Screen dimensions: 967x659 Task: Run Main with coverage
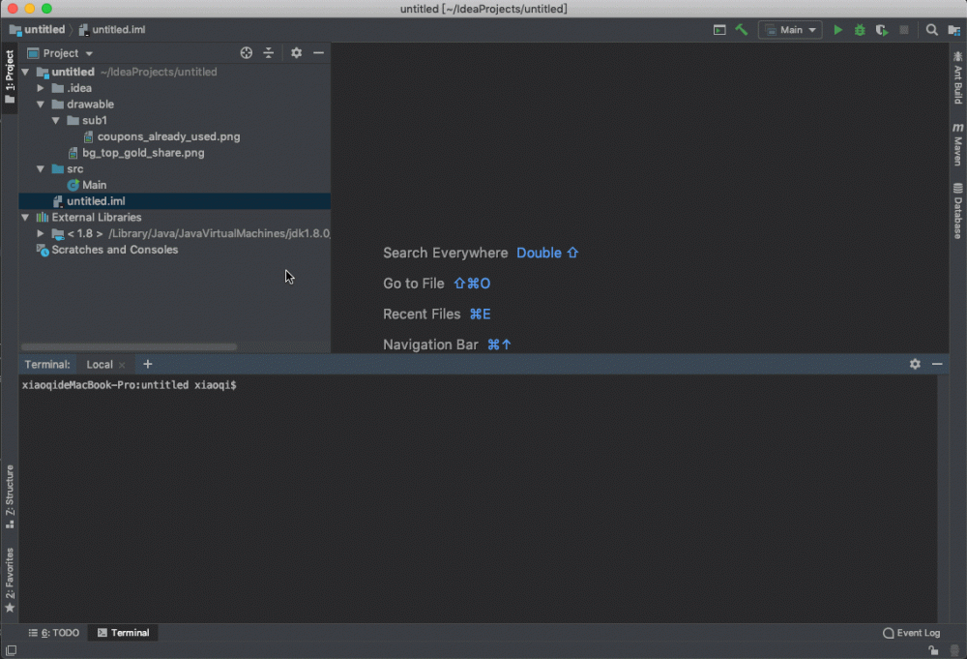[x=881, y=30]
